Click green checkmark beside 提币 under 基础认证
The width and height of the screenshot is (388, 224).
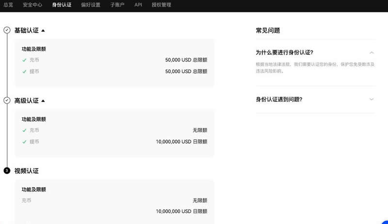24,71
